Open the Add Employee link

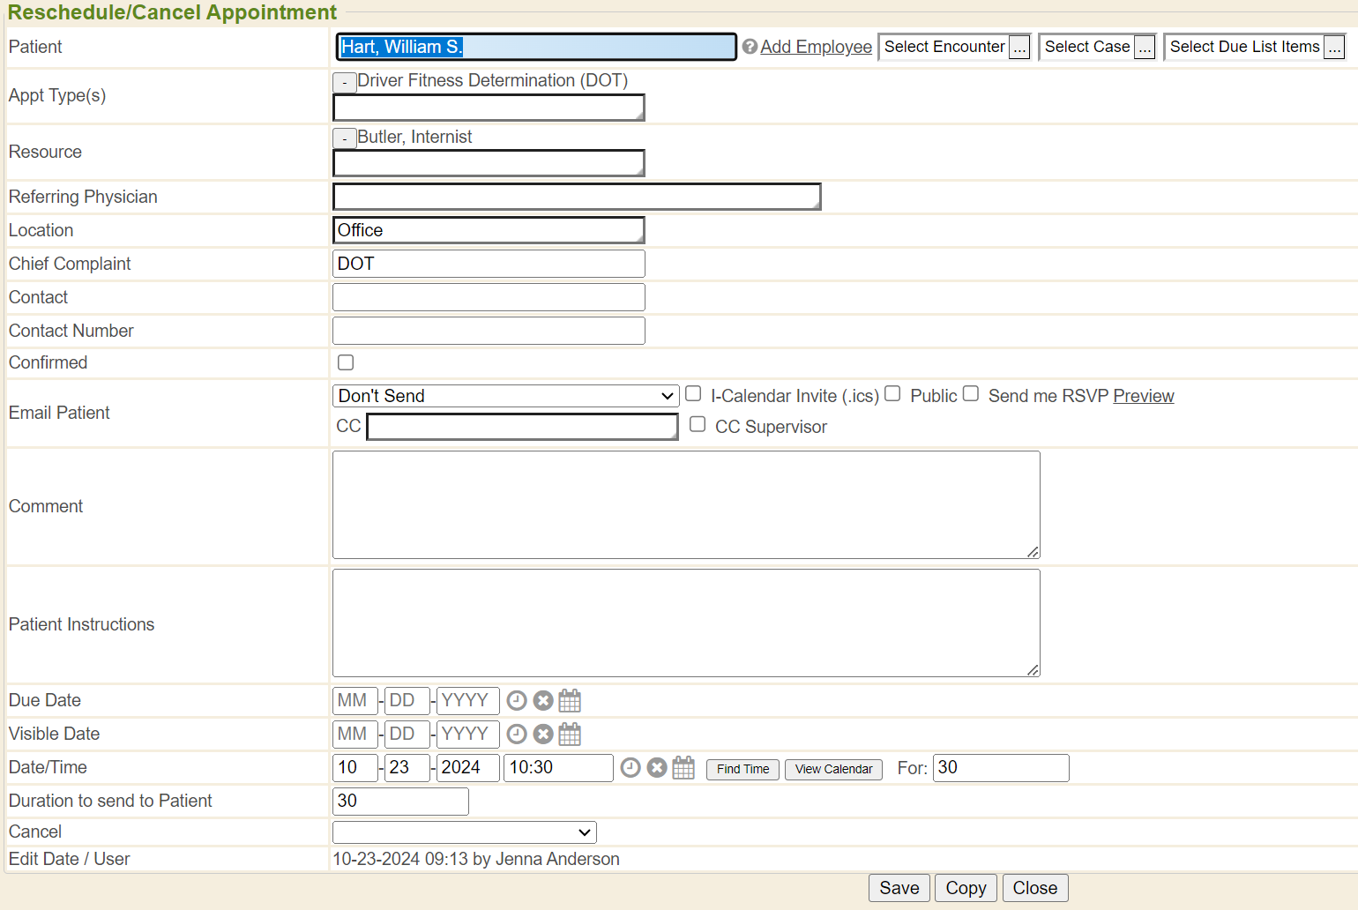tap(816, 47)
